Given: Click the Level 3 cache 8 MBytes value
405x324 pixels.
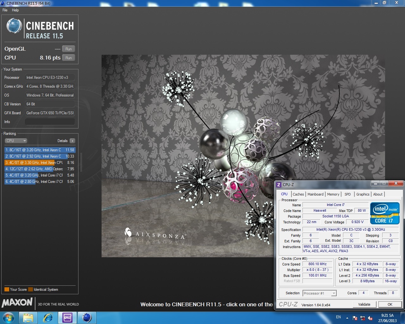Looking at the screenshot, I should [367, 281].
